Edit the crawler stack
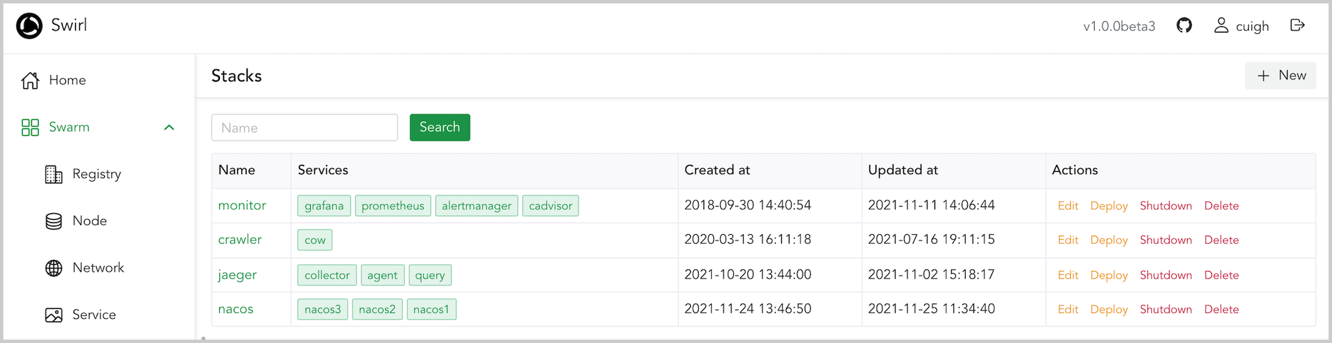This screenshot has width=1332, height=343. (x=1068, y=240)
